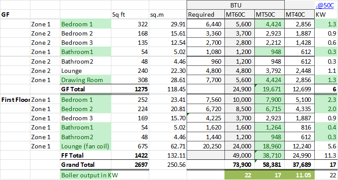Click the Lounge (fan coil) cell

[x=86, y=146]
